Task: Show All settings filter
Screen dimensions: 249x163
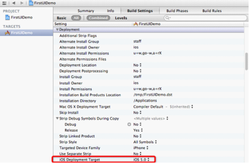Action: [76, 18]
